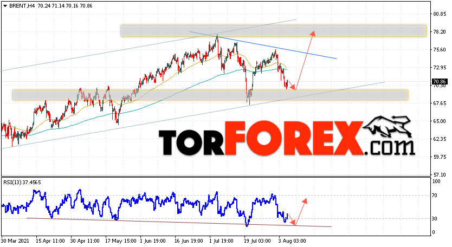Select the RSI scale label 70
Viewport: 452px width, 247px height.
[x=435, y=196]
